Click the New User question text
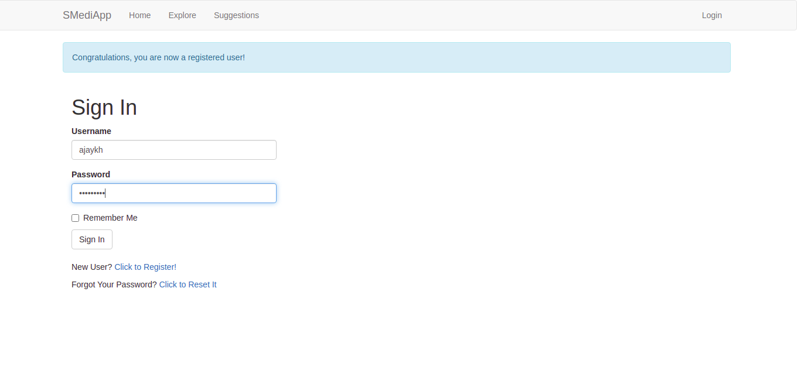The height and width of the screenshot is (391, 797). 91,267
